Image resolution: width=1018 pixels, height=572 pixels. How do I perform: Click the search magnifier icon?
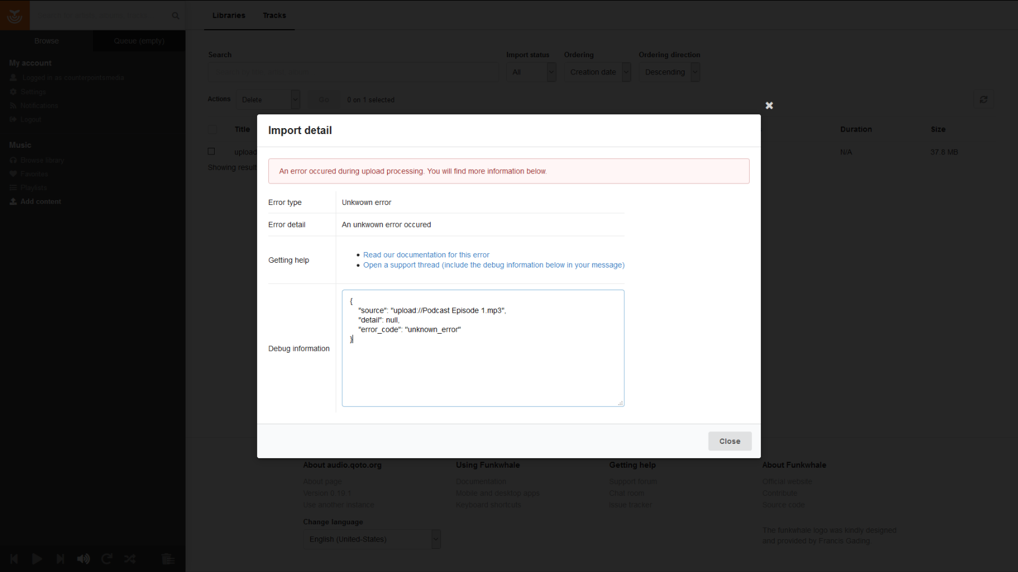coord(175,15)
